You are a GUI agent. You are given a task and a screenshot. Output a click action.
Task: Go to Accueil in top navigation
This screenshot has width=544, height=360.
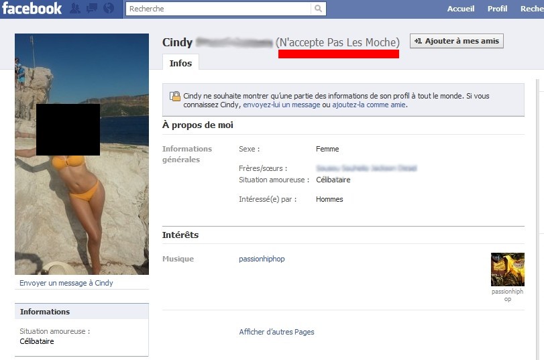click(x=460, y=9)
